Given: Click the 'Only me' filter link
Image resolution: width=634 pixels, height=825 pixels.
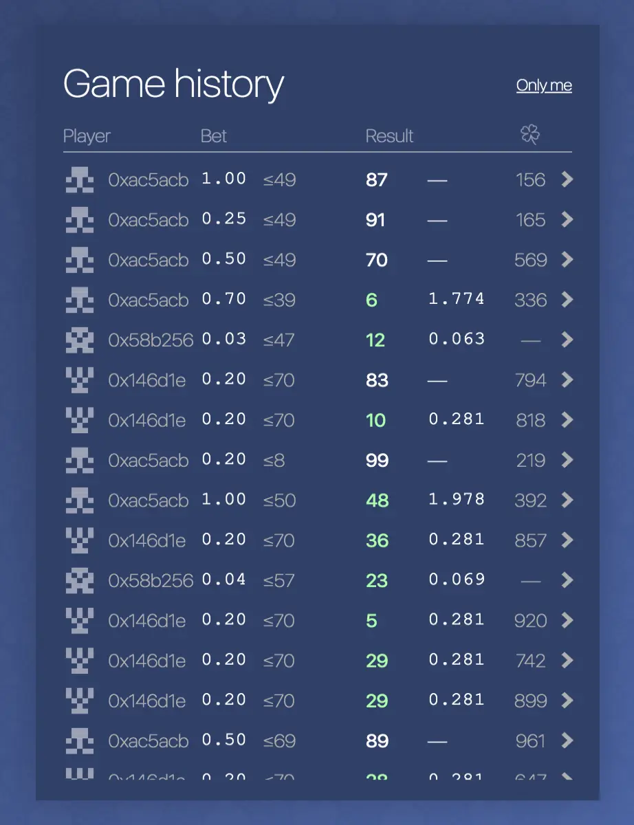Looking at the screenshot, I should coord(544,85).
